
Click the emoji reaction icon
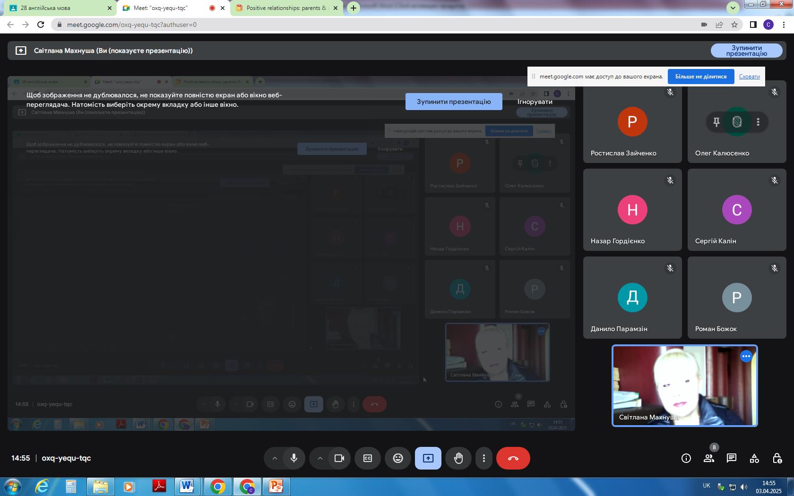(398, 458)
